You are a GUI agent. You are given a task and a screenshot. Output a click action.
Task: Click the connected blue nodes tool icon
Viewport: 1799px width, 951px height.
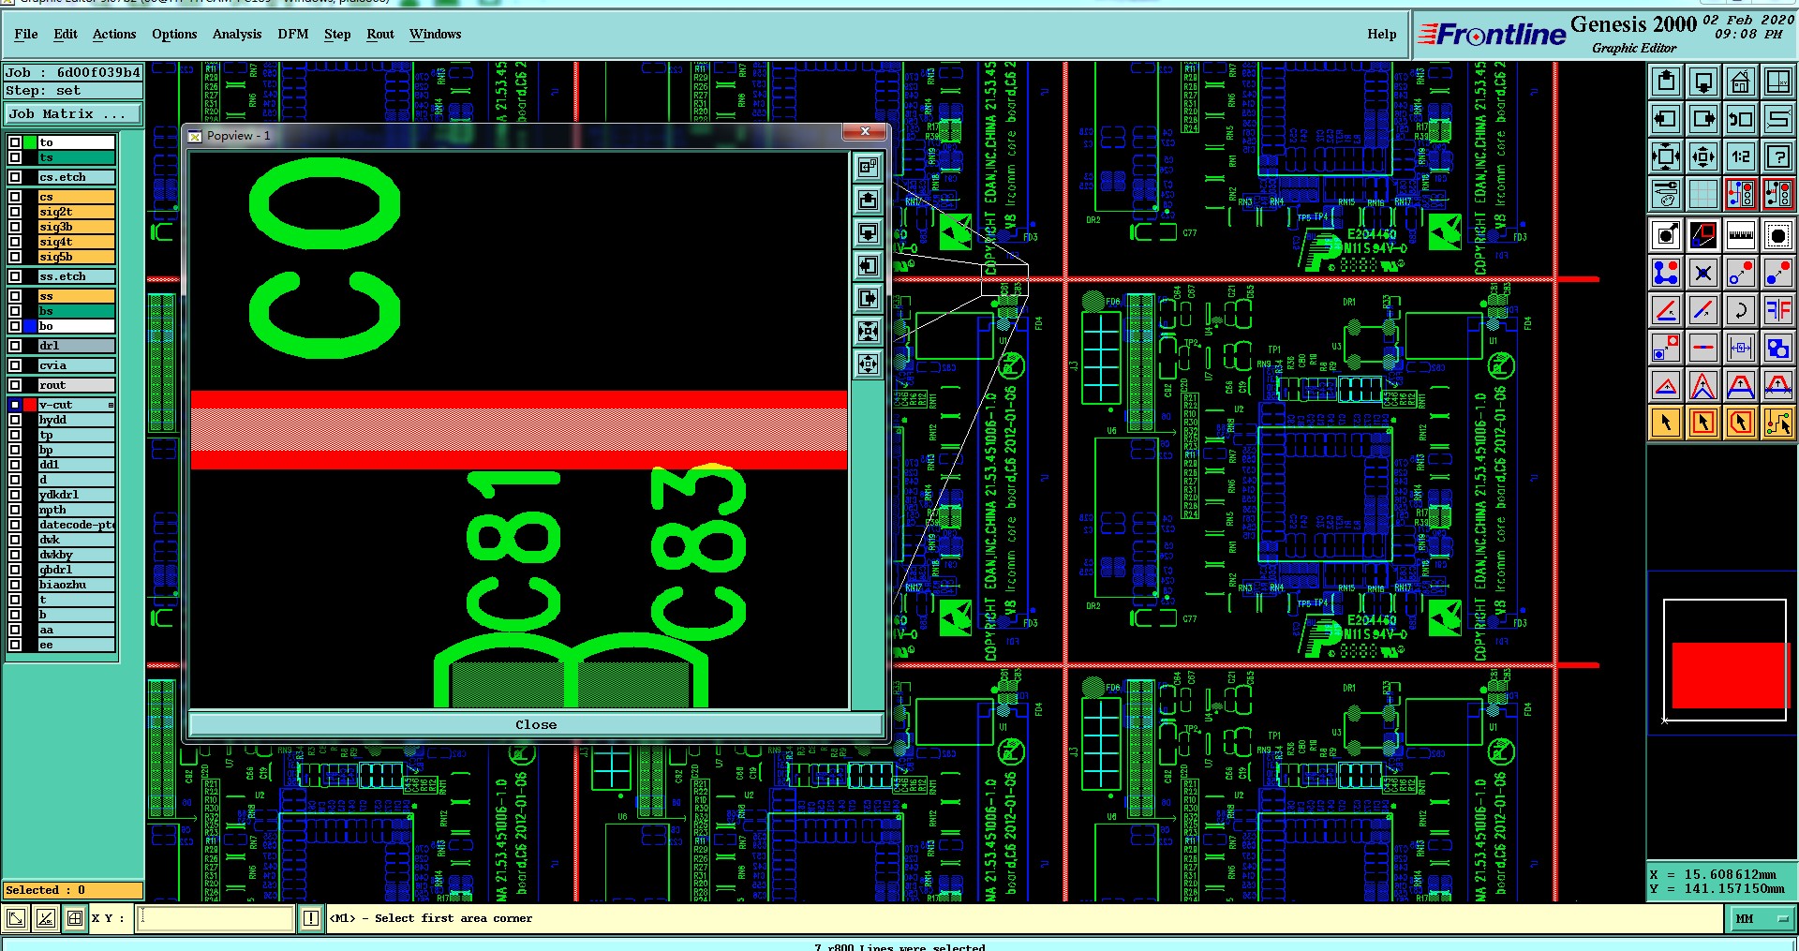point(1666,273)
